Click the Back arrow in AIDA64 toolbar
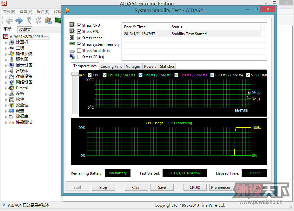Screen dimensions: 294x211 [10, 20]
